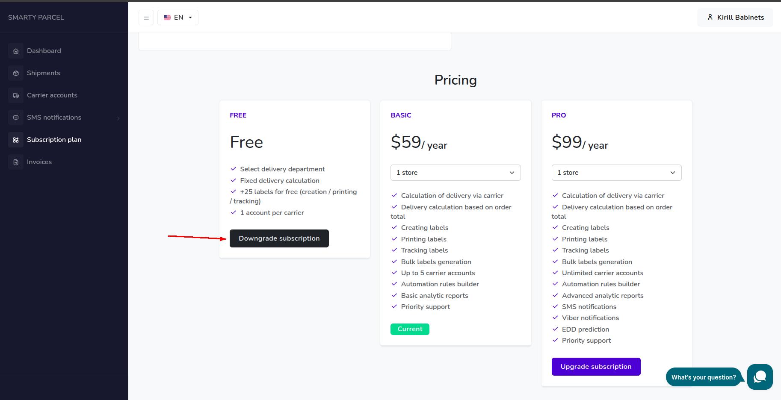Click the Invoices document icon
781x400 pixels.
click(16, 162)
